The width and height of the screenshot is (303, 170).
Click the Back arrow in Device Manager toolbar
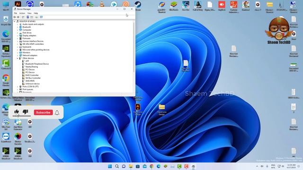click(15, 17)
